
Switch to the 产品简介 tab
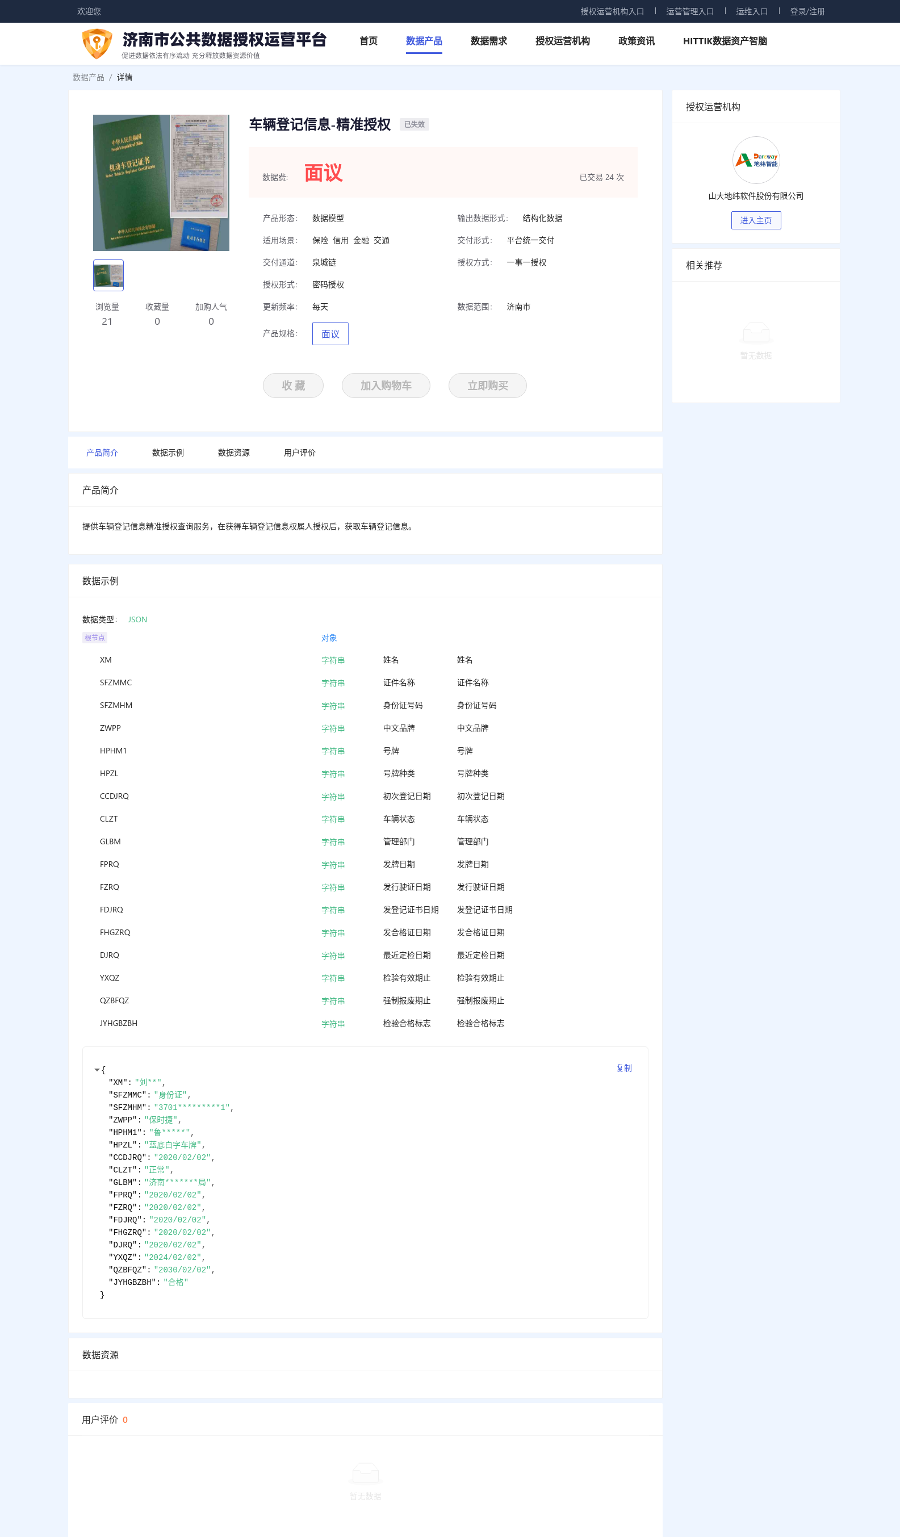click(x=102, y=453)
